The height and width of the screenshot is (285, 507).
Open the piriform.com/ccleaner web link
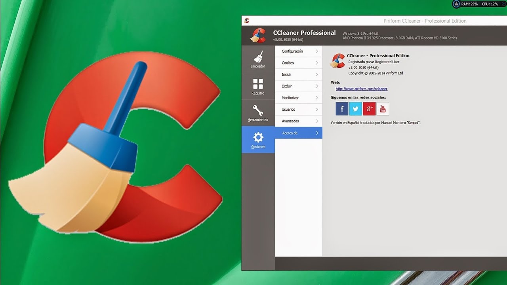(x=362, y=89)
